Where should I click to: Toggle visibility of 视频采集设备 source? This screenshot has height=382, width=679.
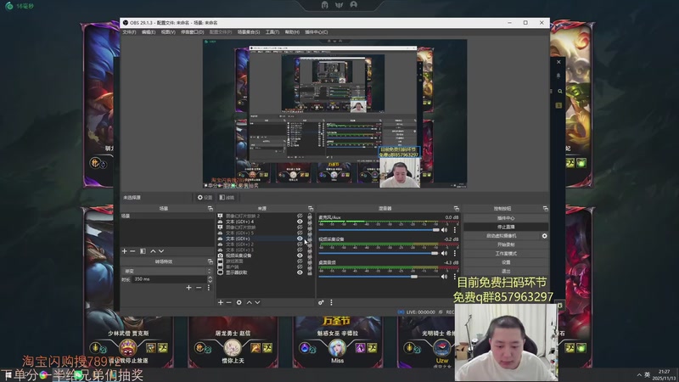pyautogui.click(x=300, y=256)
